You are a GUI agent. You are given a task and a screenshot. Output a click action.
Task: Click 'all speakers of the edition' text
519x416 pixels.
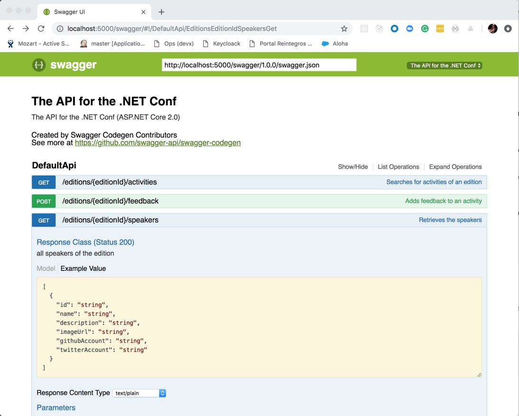[75, 254]
